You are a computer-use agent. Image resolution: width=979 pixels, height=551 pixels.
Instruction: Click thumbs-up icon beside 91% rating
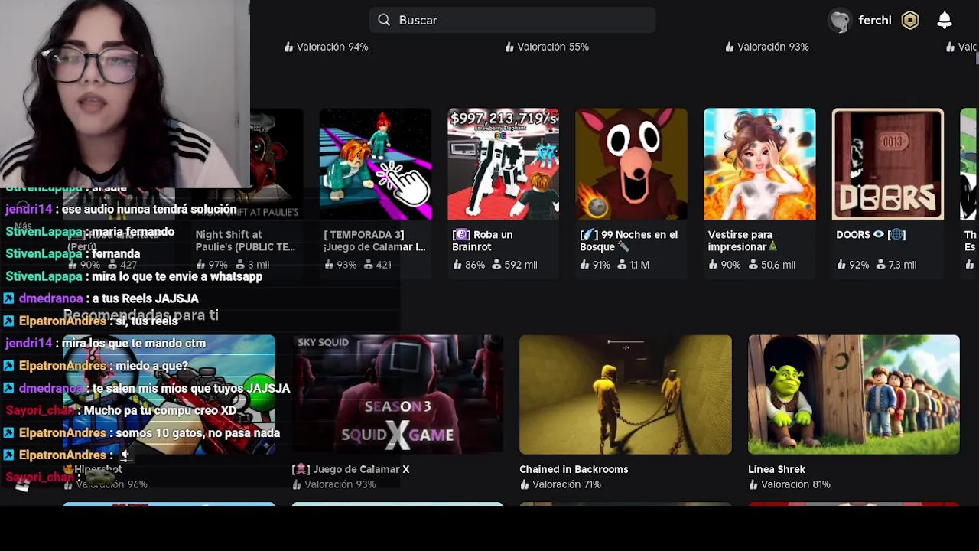[585, 265]
